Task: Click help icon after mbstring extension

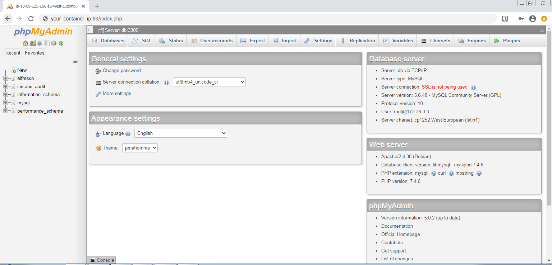Action: [x=479, y=173]
